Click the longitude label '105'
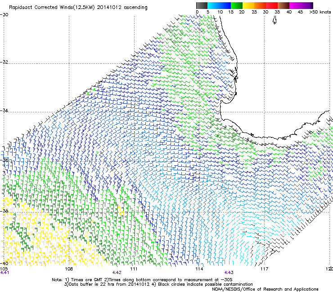This screenshot has height=292, width=333. [4, 269]
